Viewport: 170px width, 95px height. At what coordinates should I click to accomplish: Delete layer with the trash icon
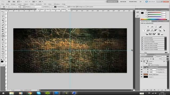165,90
